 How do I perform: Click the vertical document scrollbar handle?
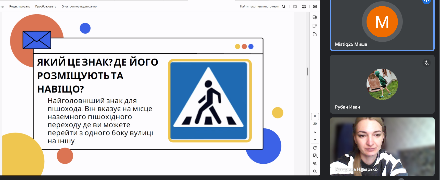[x=308, y=71]
